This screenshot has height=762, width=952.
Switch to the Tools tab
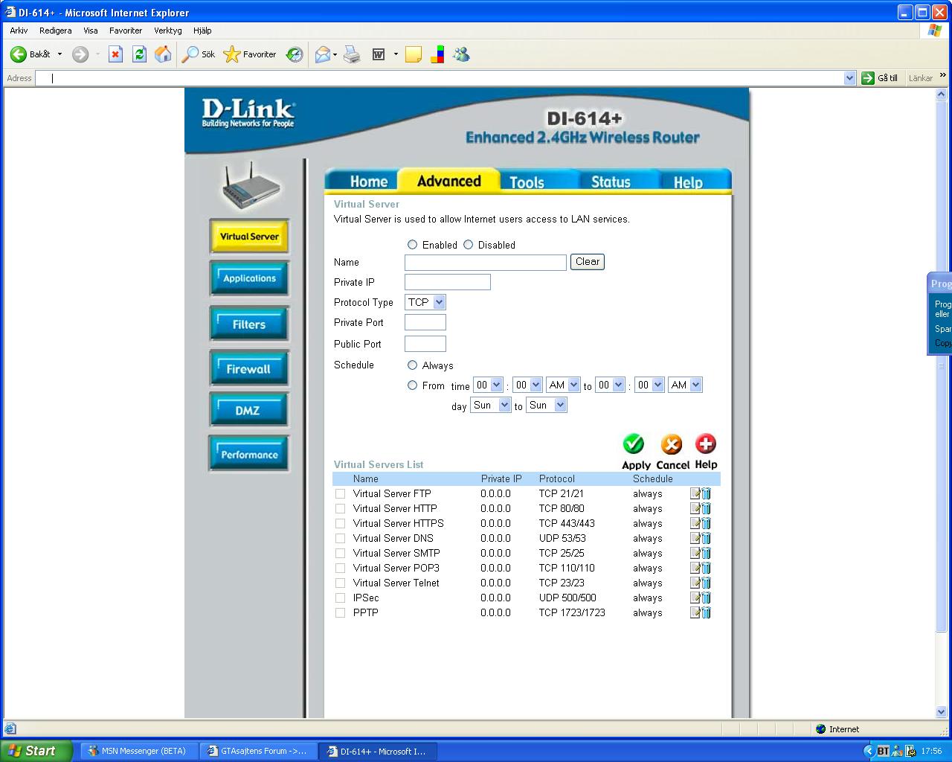pyautogui.click(x=527, y=182)
